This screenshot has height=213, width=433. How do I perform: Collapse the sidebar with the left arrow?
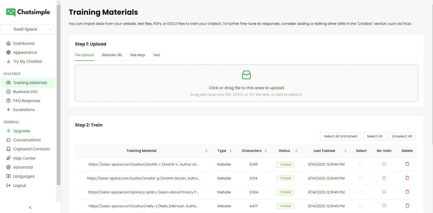[x=30, y=208]
